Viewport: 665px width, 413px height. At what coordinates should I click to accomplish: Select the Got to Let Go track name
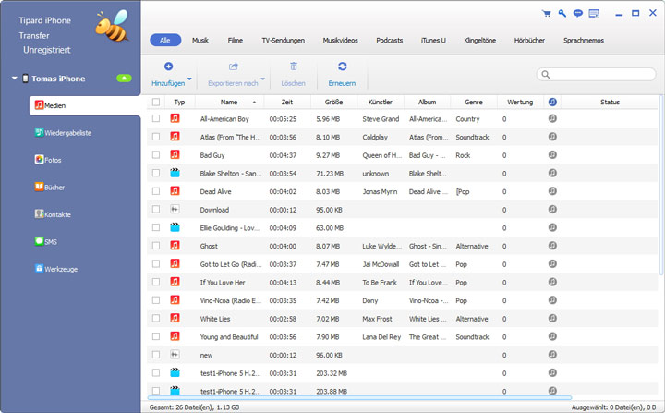pyautogui.click(x=231, y=264)
